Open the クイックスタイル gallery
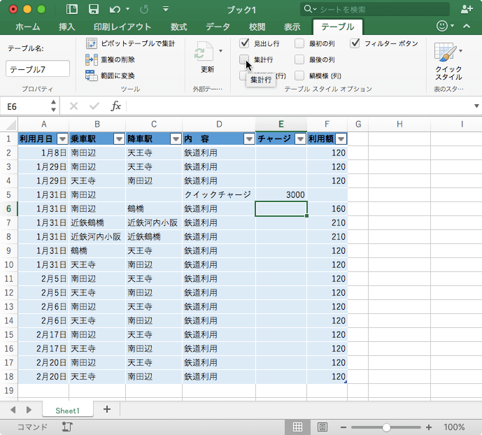Screen dimensions: 482x435 coord(448,62)
